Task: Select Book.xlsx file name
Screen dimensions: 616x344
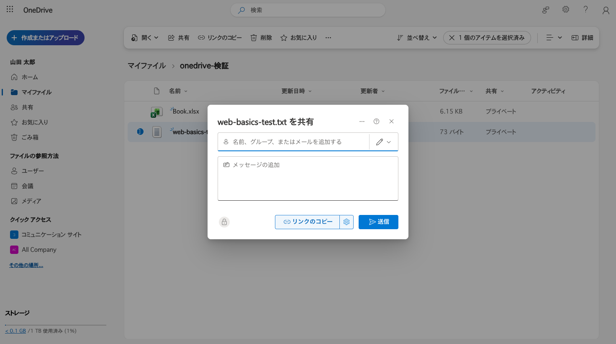Action: [x=186, y=111]
